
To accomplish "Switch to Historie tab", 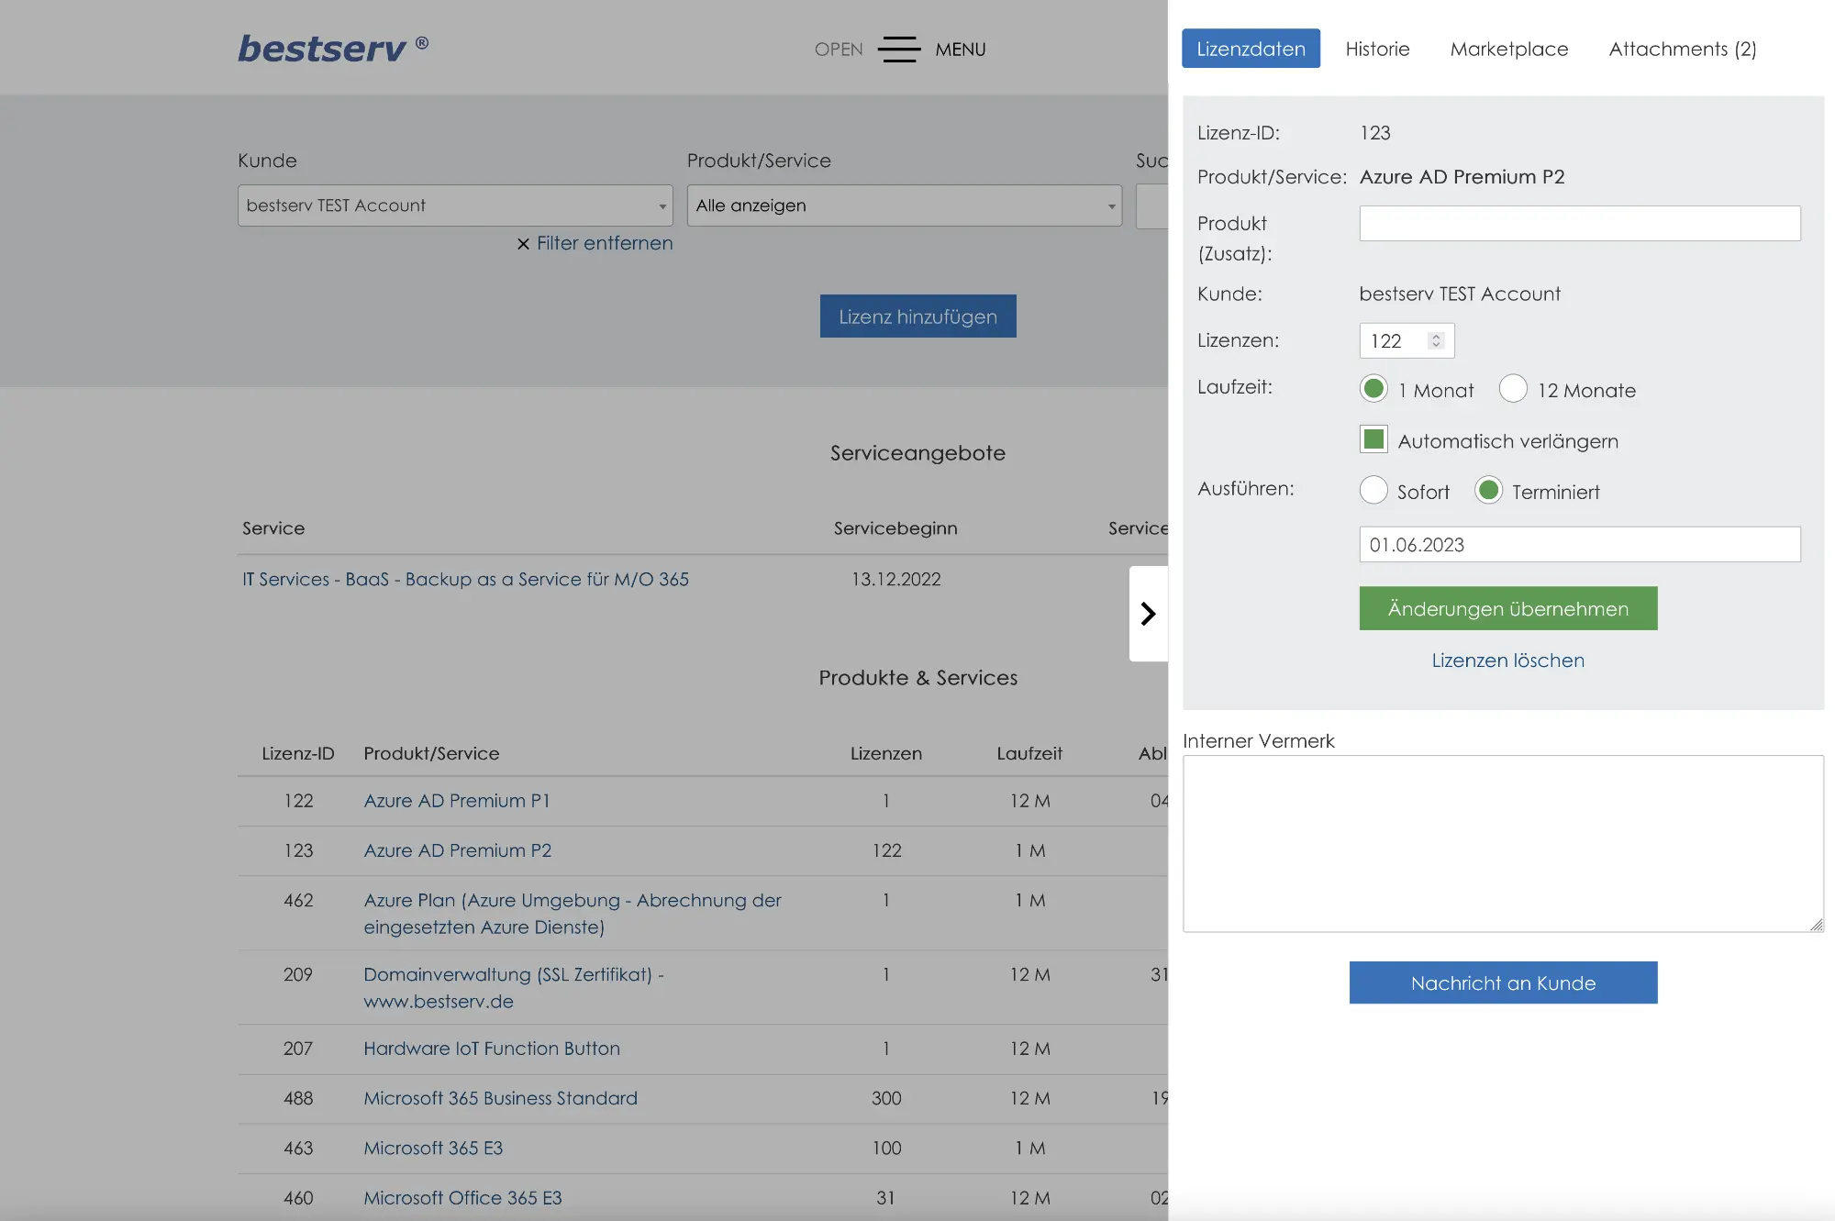I will pyautogui.click(x=1377, y=49).
